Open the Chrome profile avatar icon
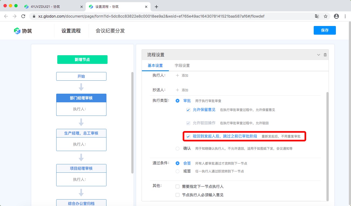 336,16
